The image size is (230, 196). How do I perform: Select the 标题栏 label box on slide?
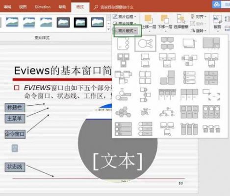pyautogui.click(x=15, y=107)
